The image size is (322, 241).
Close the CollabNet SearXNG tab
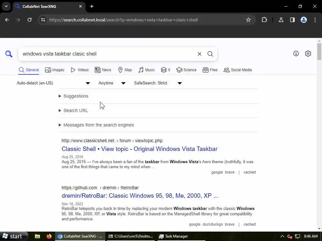pyautogui.click(x=80, y=6)
